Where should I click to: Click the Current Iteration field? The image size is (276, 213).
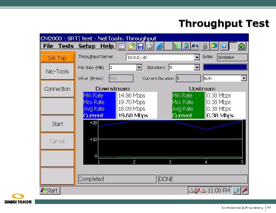(x=188, y=78)
